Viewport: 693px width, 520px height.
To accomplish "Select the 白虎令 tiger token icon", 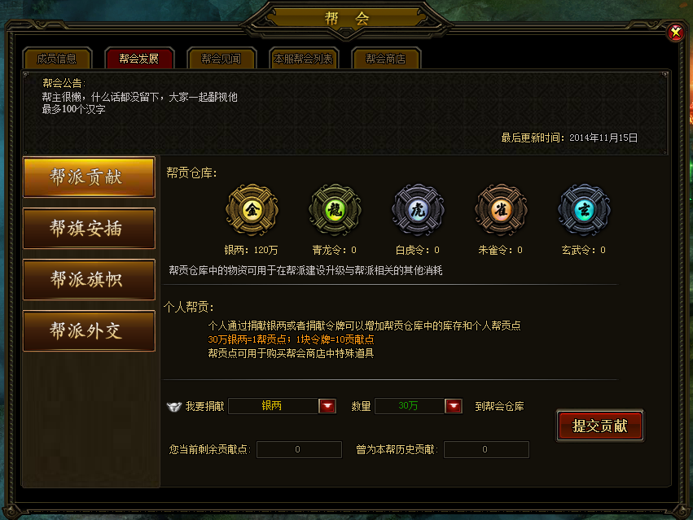I will point(418,210).
